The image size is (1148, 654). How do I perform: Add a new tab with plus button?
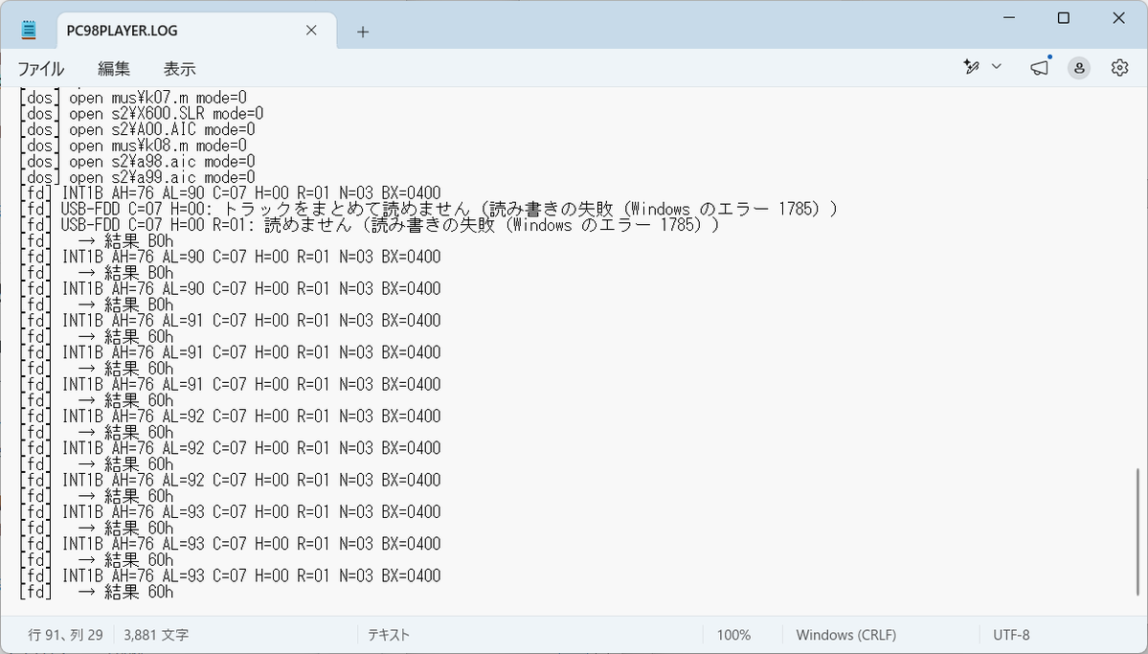pyautogui.click(x=363, y=32)
